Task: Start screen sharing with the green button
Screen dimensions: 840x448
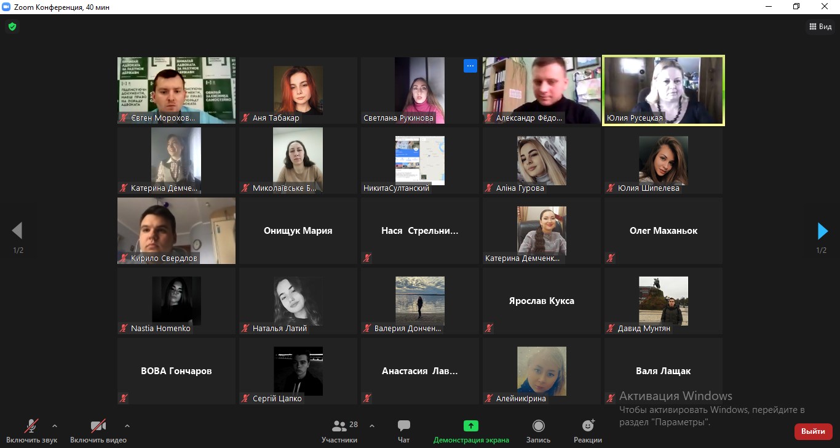Action: click(471, 431)
